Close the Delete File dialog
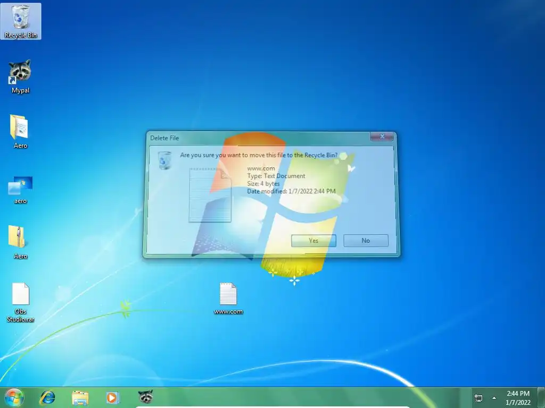 click(382, 137)
